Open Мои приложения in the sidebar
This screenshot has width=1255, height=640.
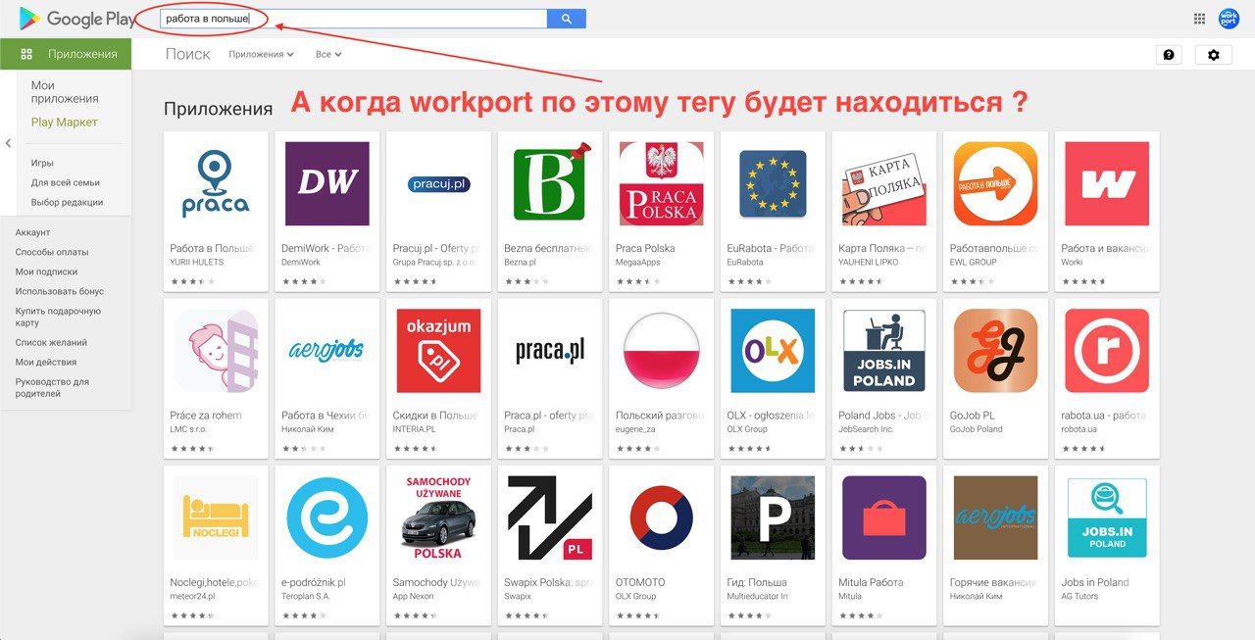click(65, 92)
